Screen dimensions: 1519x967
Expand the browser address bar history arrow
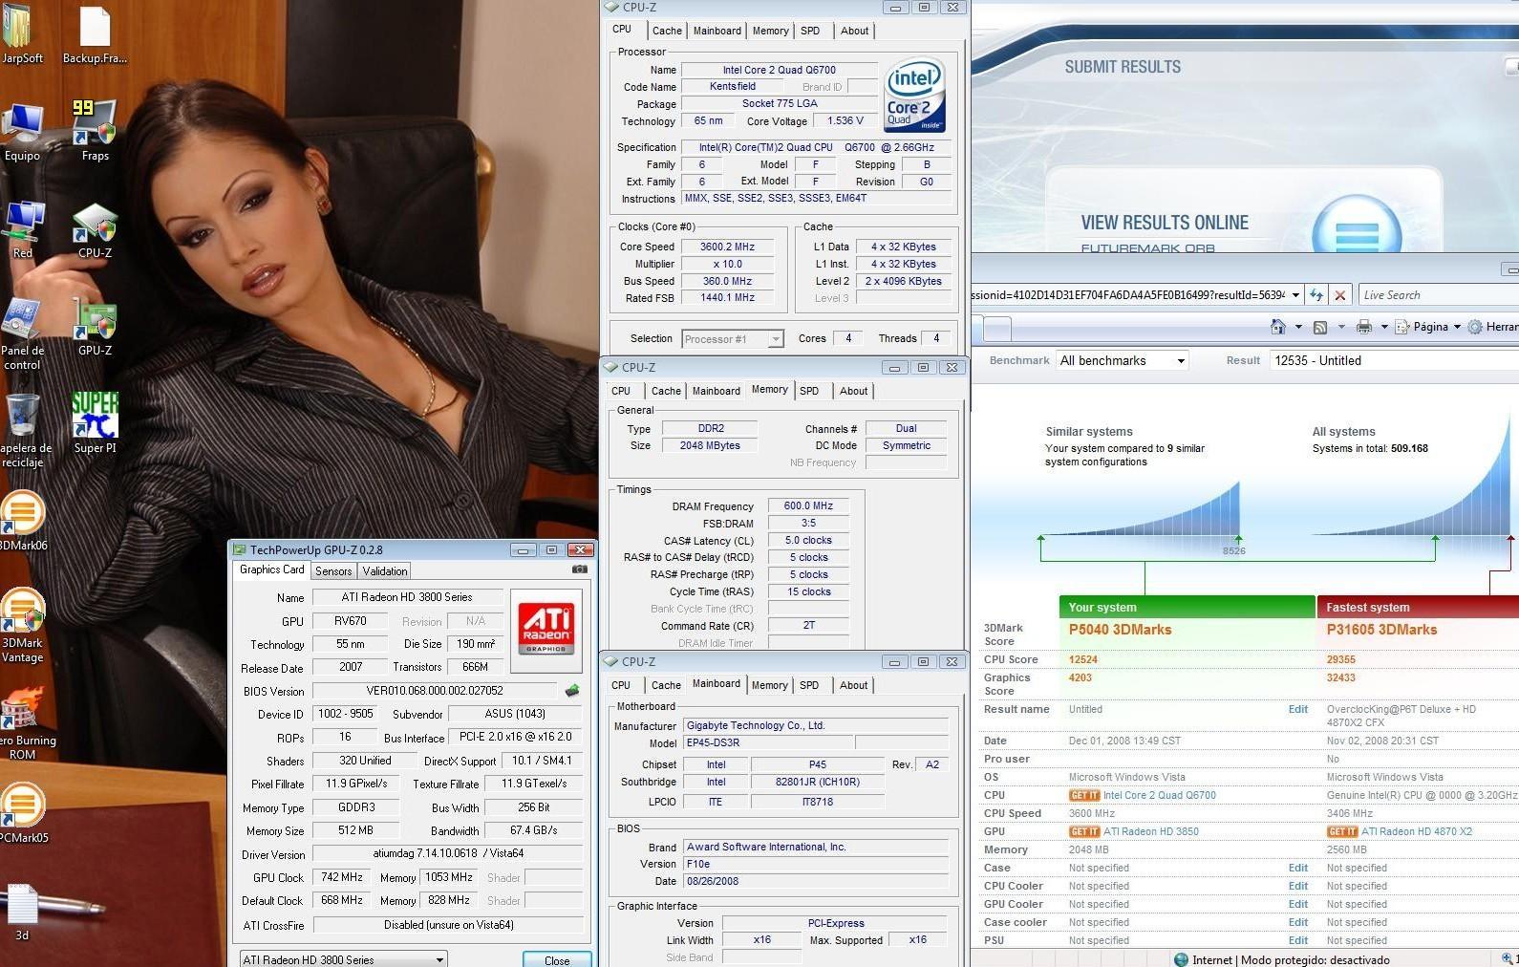click(x=1295, y=295)
